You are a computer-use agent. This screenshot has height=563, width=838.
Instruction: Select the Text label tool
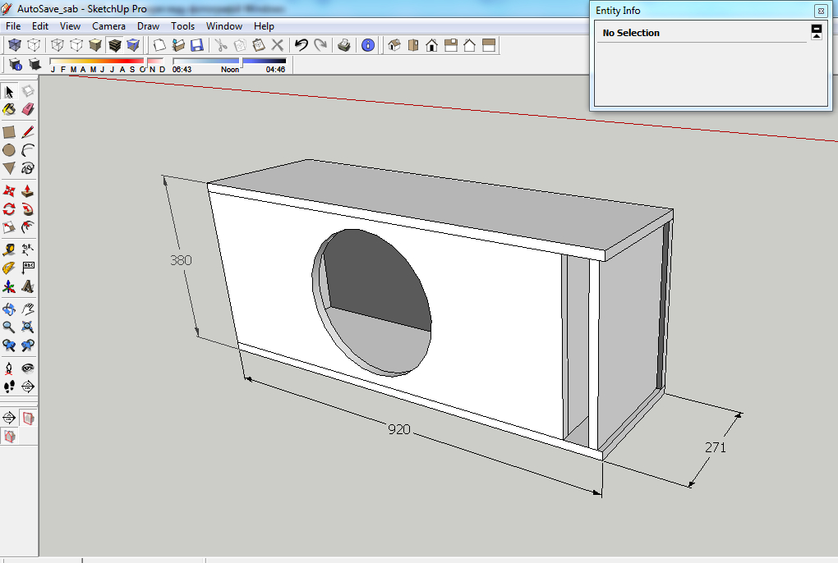(28, 268)
